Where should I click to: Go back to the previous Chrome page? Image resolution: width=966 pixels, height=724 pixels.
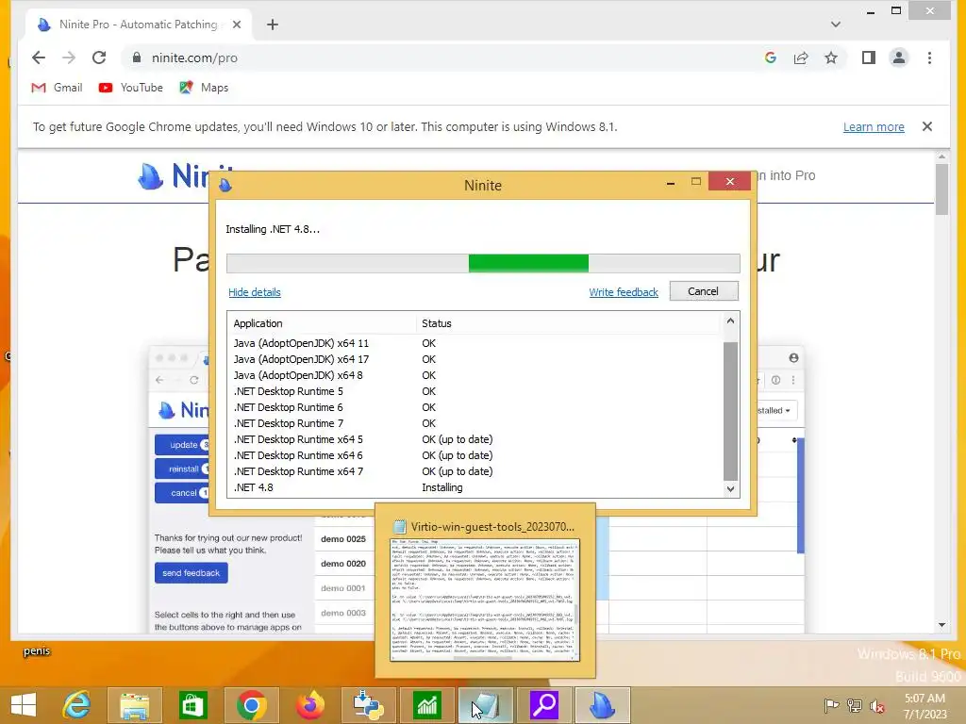pyautogui.click(x=38, y=58)
